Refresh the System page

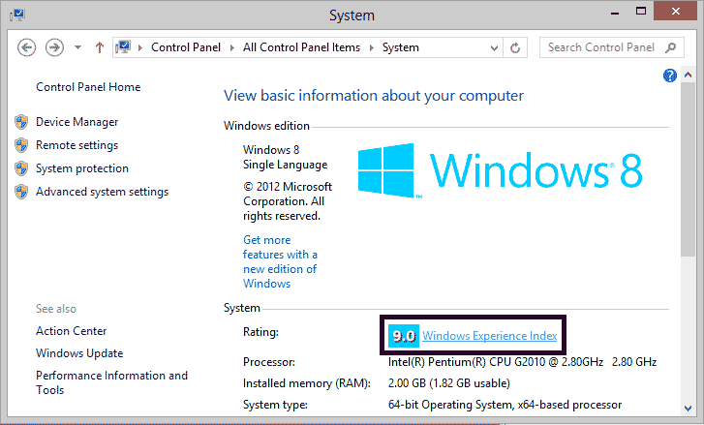515,47
